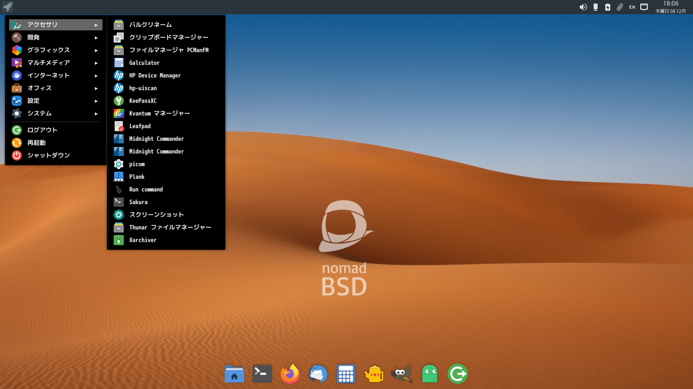Launch Galculator from the accessories list
This screenshot has height=389, width=693.
[166, 63]
